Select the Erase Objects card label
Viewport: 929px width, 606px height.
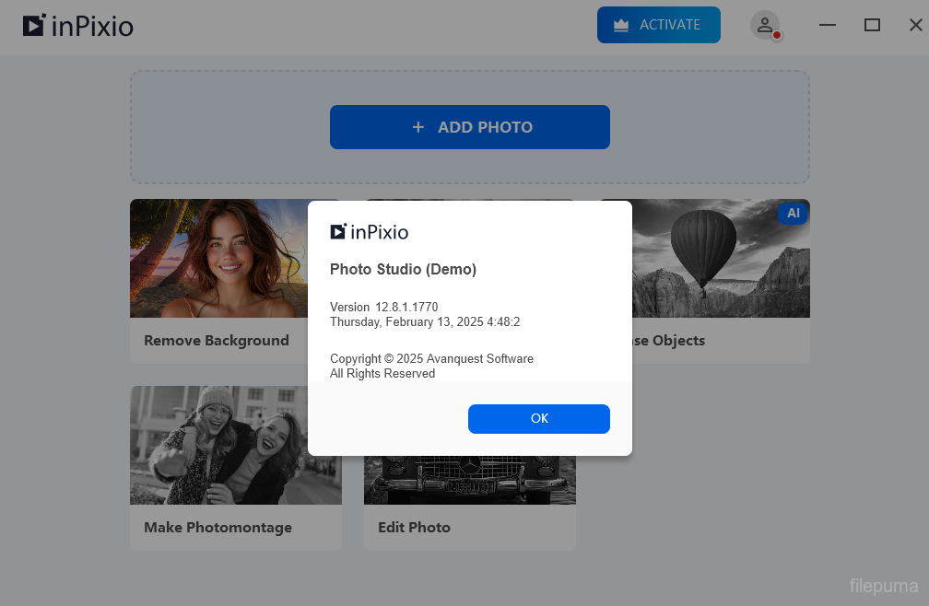(x=667, y=341)
